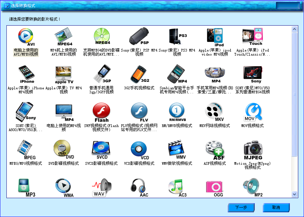The width and height of the screenshot is (304, 217).
Task: Select the apple TV format icon
Action: pos(64,74)
